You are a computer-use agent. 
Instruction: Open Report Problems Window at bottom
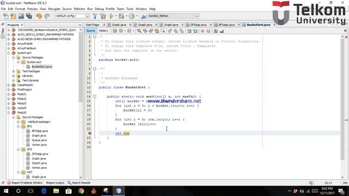click(x=25, y=183)
